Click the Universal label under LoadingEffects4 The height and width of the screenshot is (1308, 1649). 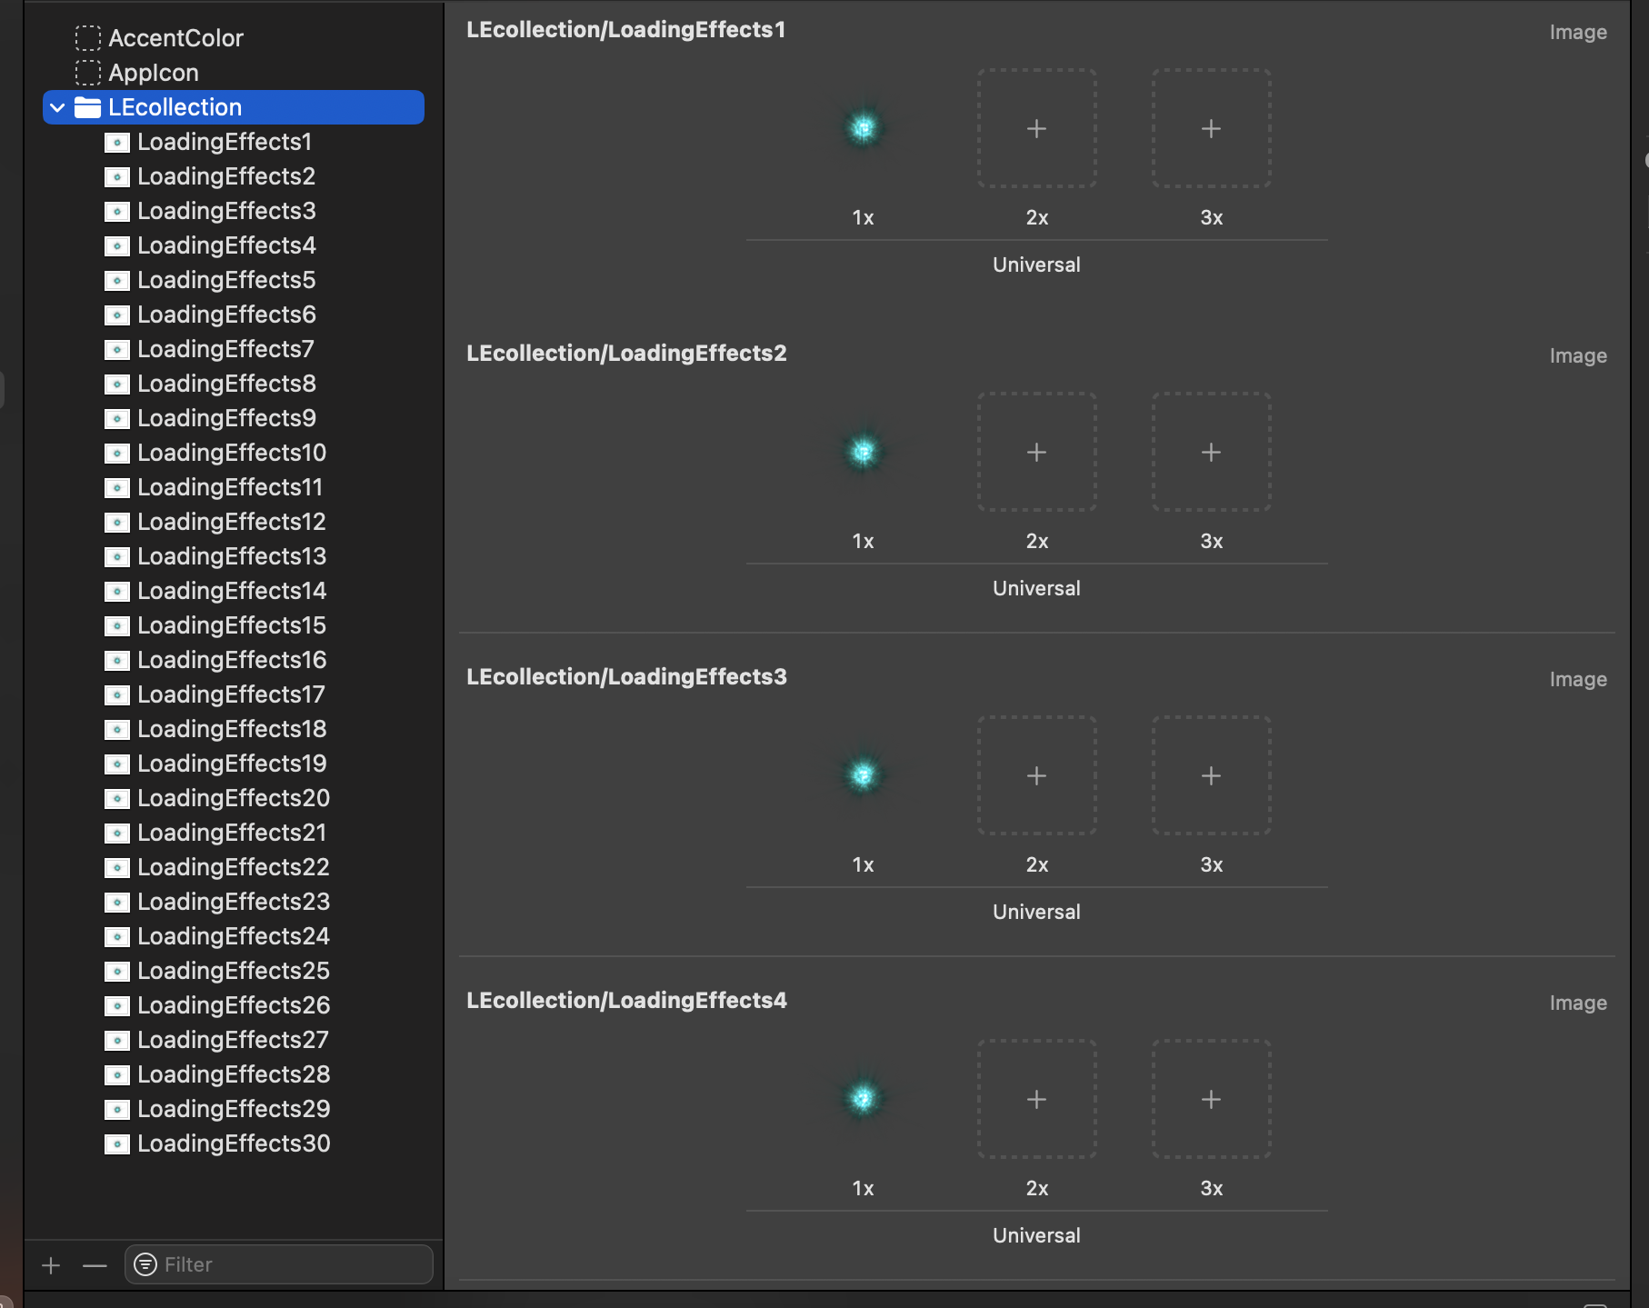pos(1036,1235)
